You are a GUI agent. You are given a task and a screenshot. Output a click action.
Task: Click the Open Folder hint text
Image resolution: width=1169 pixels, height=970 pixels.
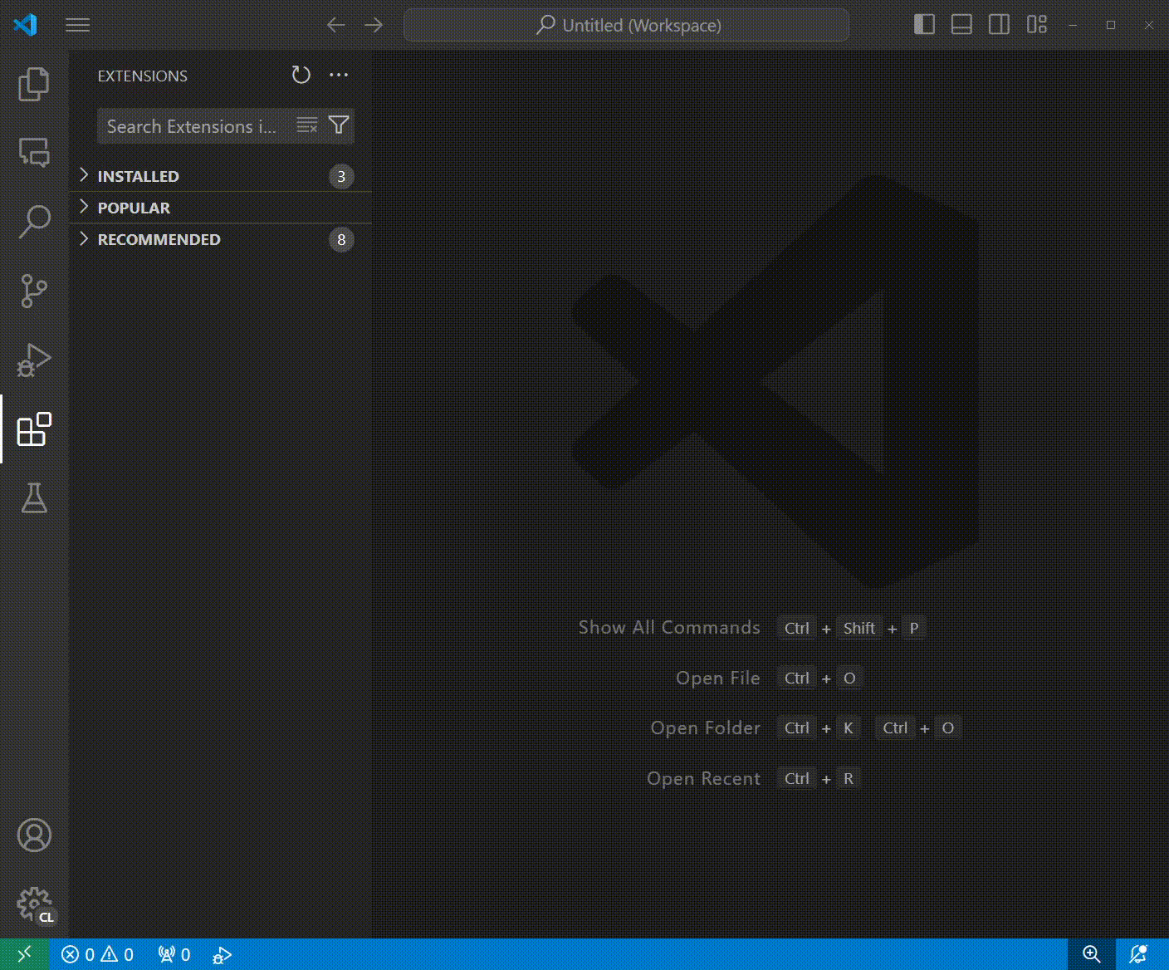(706, 727)
